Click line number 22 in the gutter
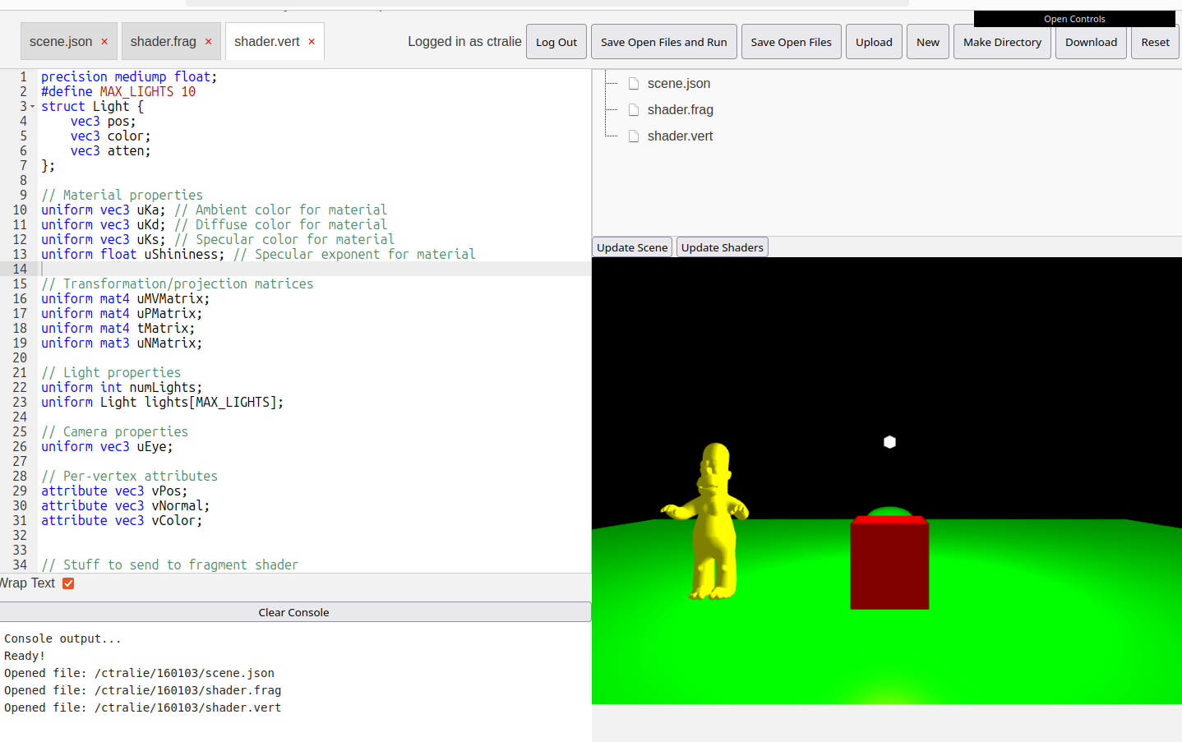1182x742 pixels. 20,387
